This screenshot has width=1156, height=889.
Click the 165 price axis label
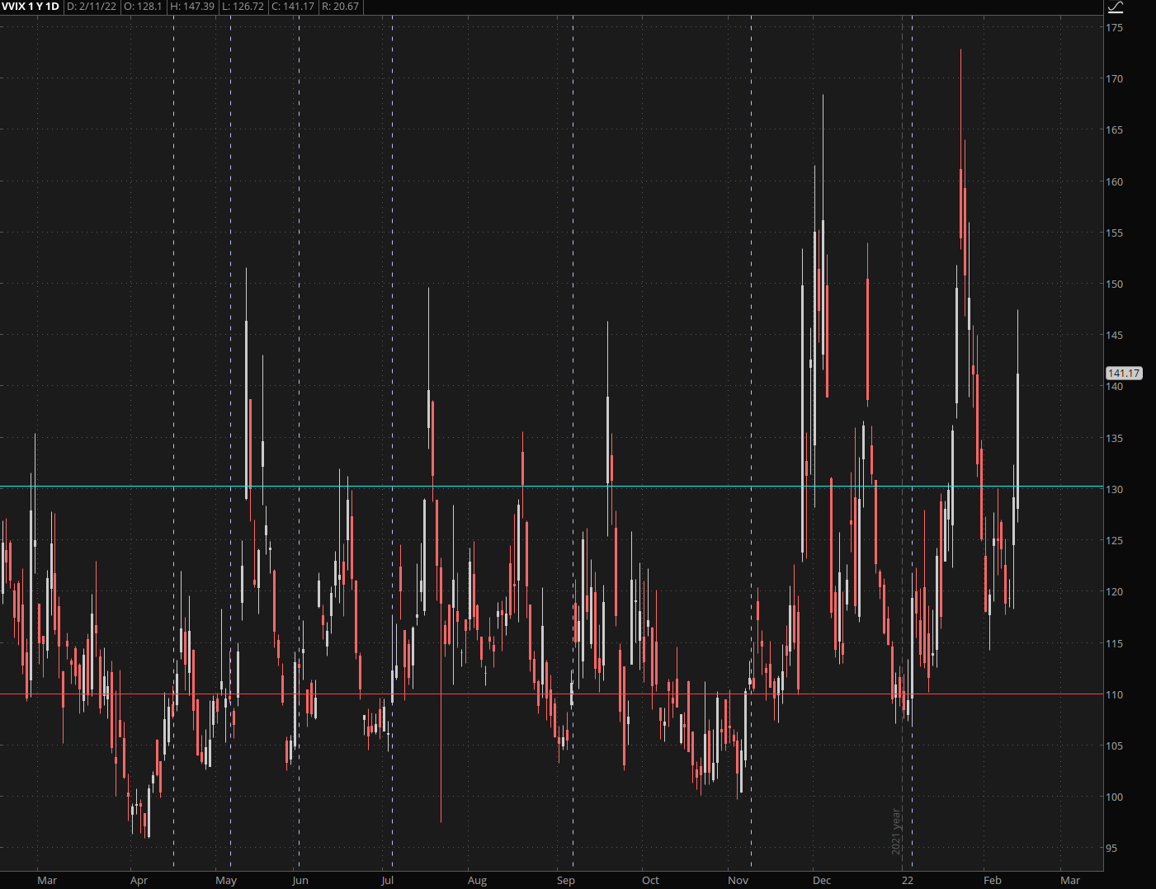click(1115, 130)
